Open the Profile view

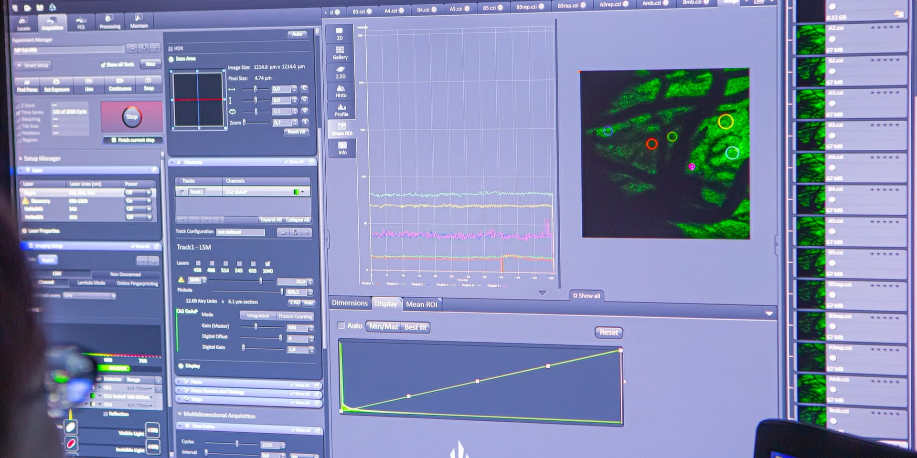point(341,110)
